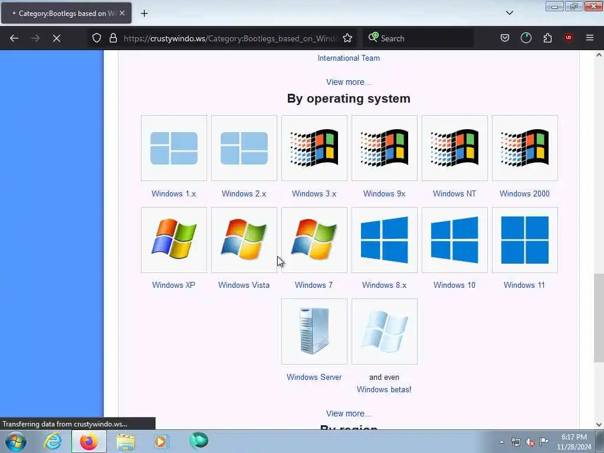This screenshot has height=453, width=604.
Task: Follow the Windows betas! link
Action: point(384,389)
